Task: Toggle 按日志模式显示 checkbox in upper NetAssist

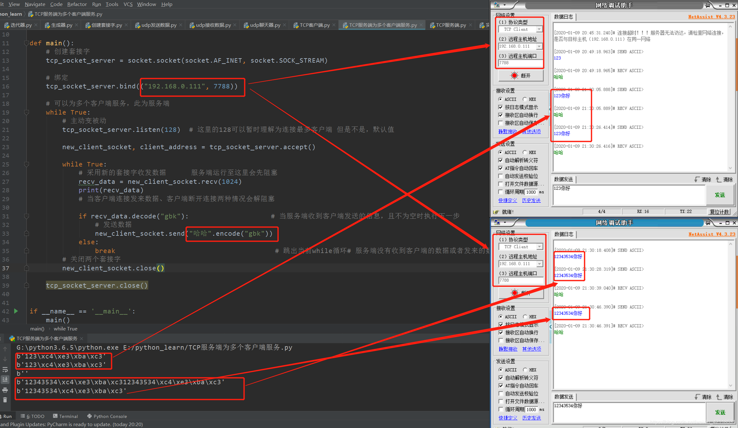Action: [500, 107]
